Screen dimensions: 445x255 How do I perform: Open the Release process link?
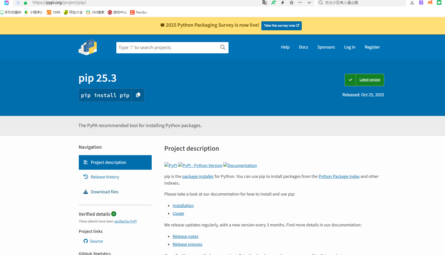(187, 244)
